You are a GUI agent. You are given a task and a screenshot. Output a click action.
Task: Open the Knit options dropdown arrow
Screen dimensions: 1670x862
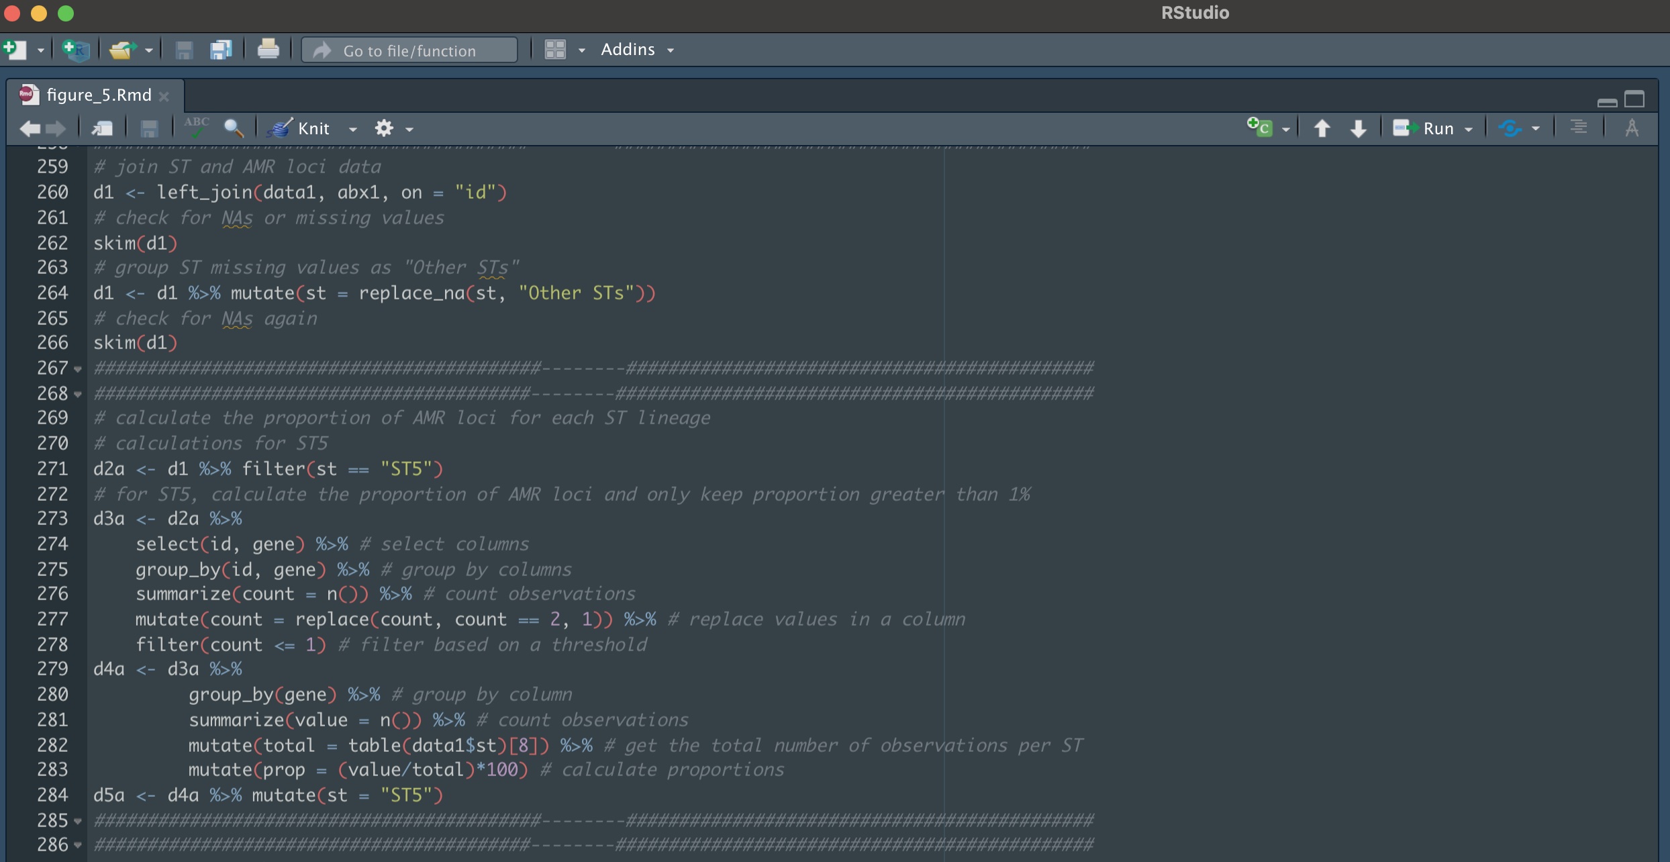353,129
